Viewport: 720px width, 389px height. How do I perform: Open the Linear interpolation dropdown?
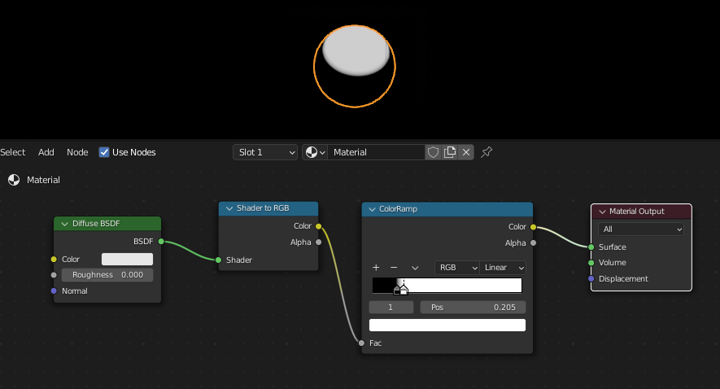504,267
